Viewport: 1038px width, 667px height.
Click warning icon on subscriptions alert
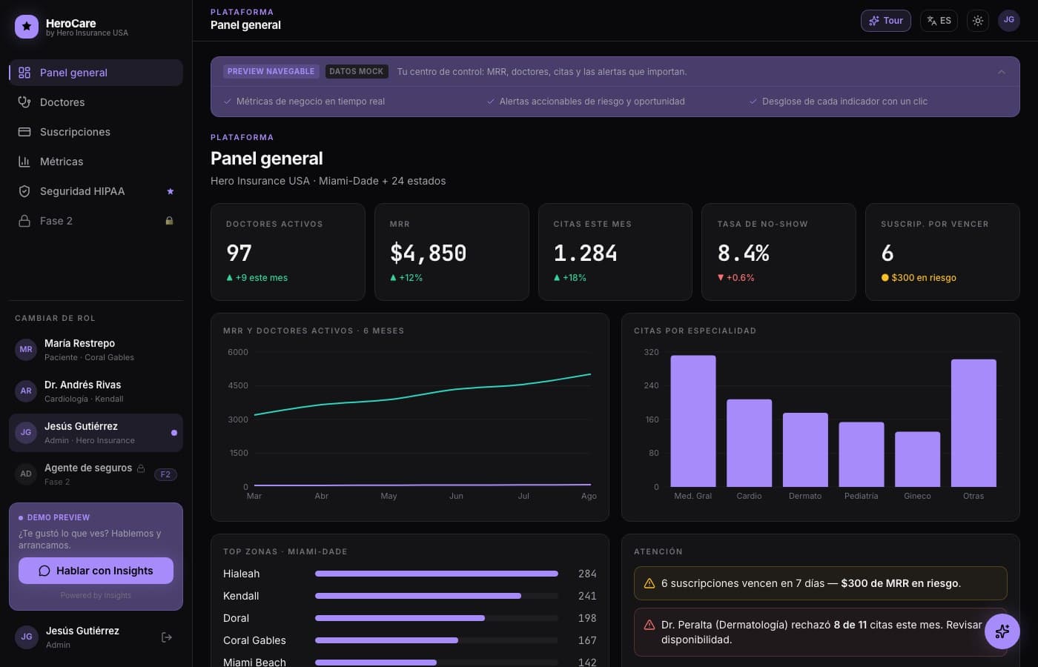point(649,583)
